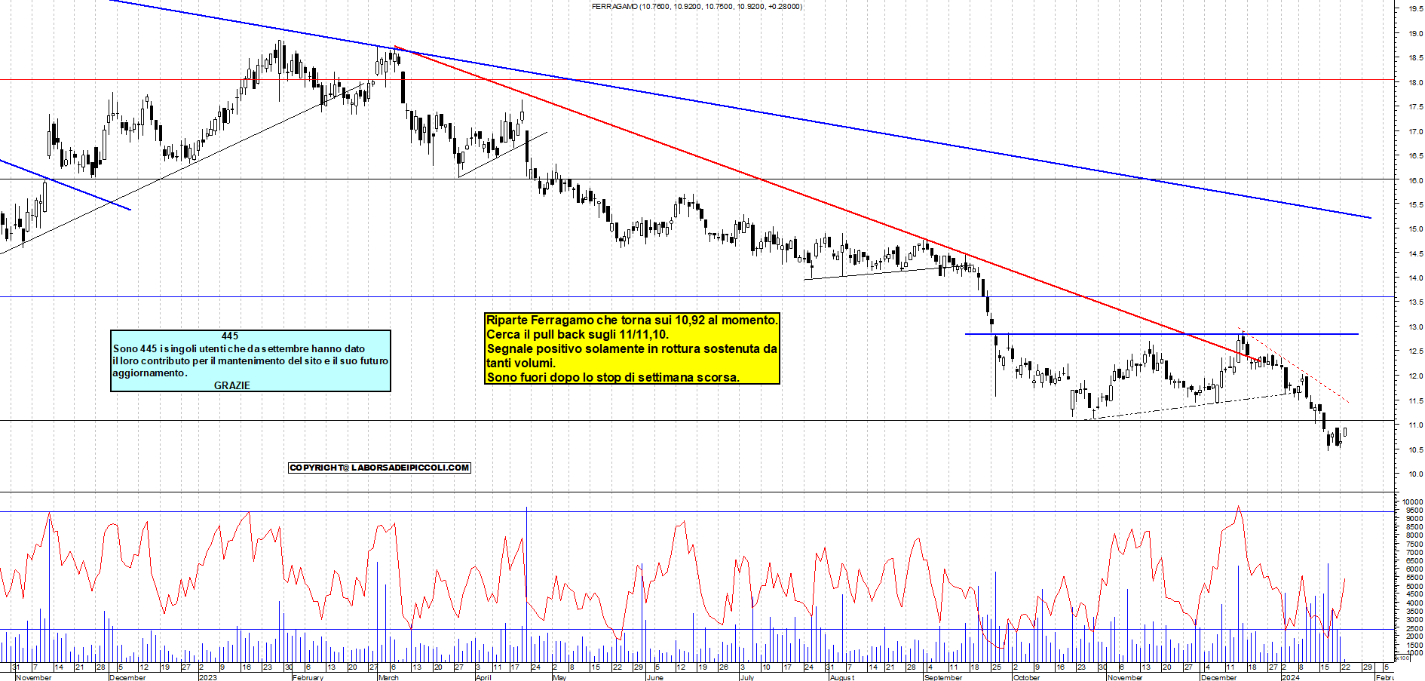Click the line 'Cerca il pull back sugli 11/11,10.'
The height and width of the screenshot is (681, 1425).
tap(578, 335)
